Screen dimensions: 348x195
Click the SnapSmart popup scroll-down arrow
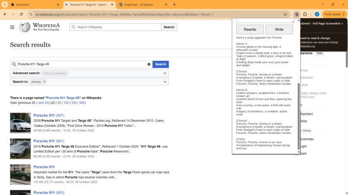point(298,152)
